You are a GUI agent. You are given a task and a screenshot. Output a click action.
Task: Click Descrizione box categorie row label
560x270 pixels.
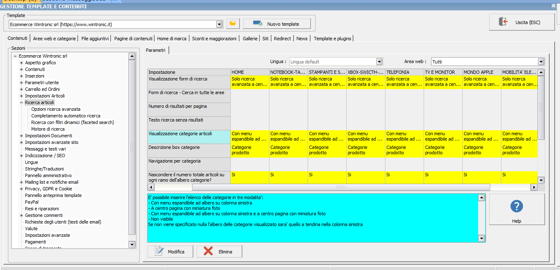point(189,151)
